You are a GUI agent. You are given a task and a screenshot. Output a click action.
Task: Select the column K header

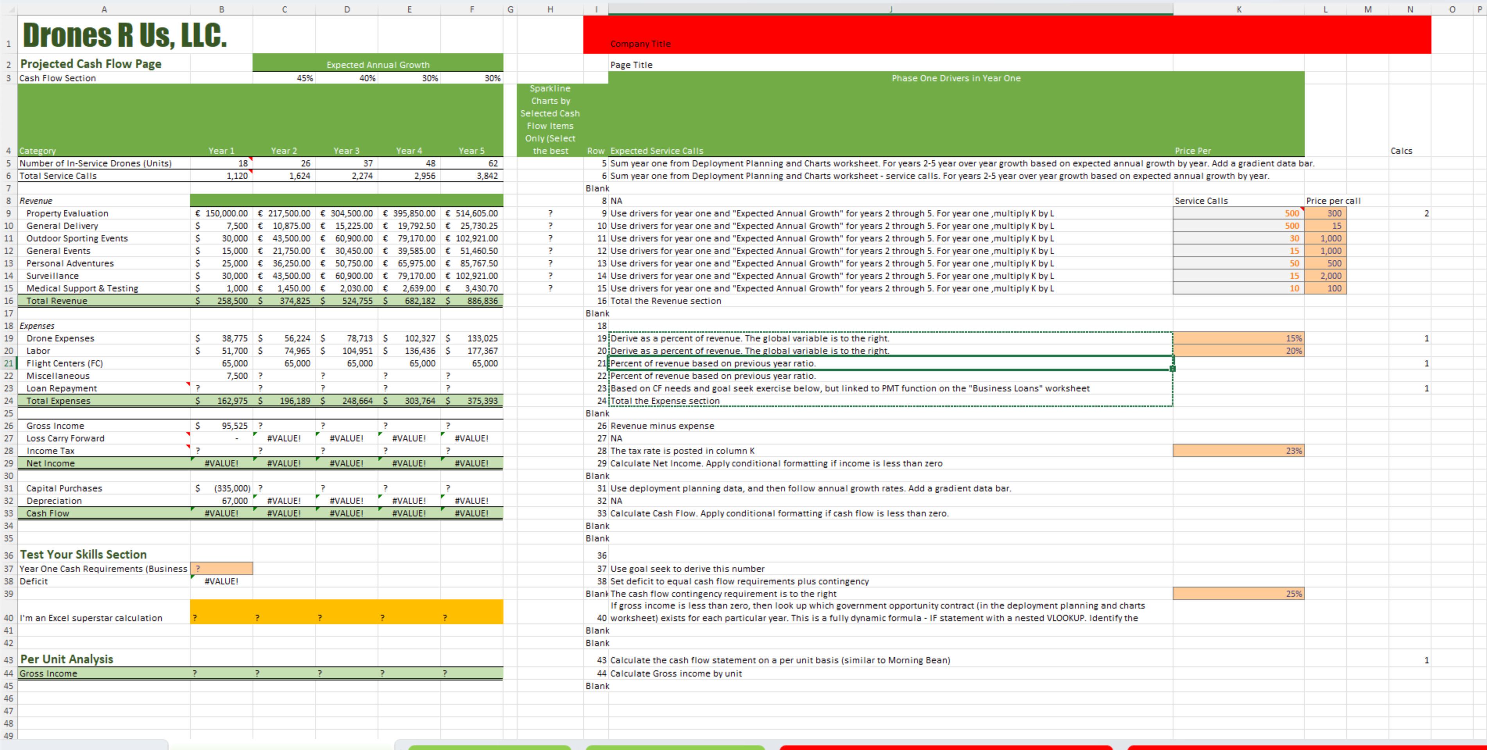(x=1238, y=9)
